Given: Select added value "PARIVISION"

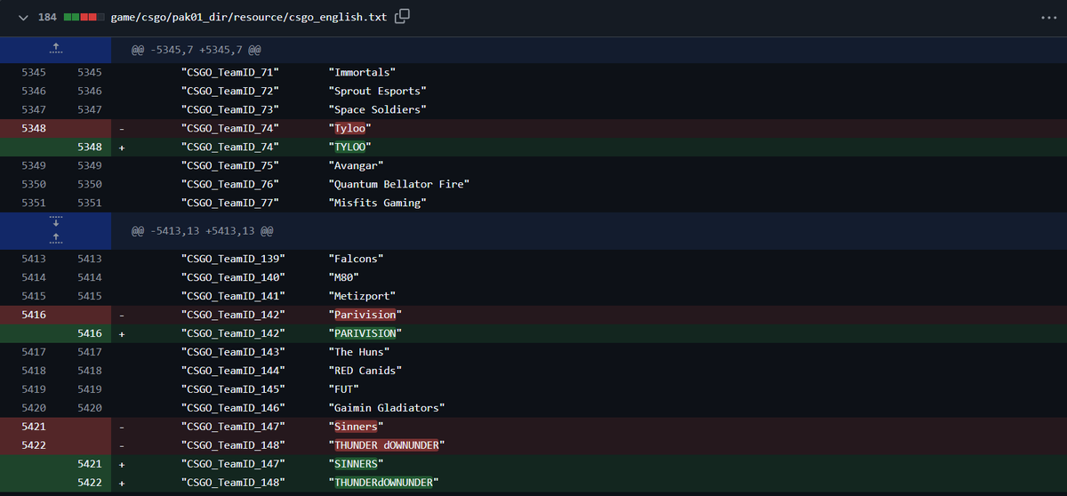Looking at the screenshot, I should (365, 333).
